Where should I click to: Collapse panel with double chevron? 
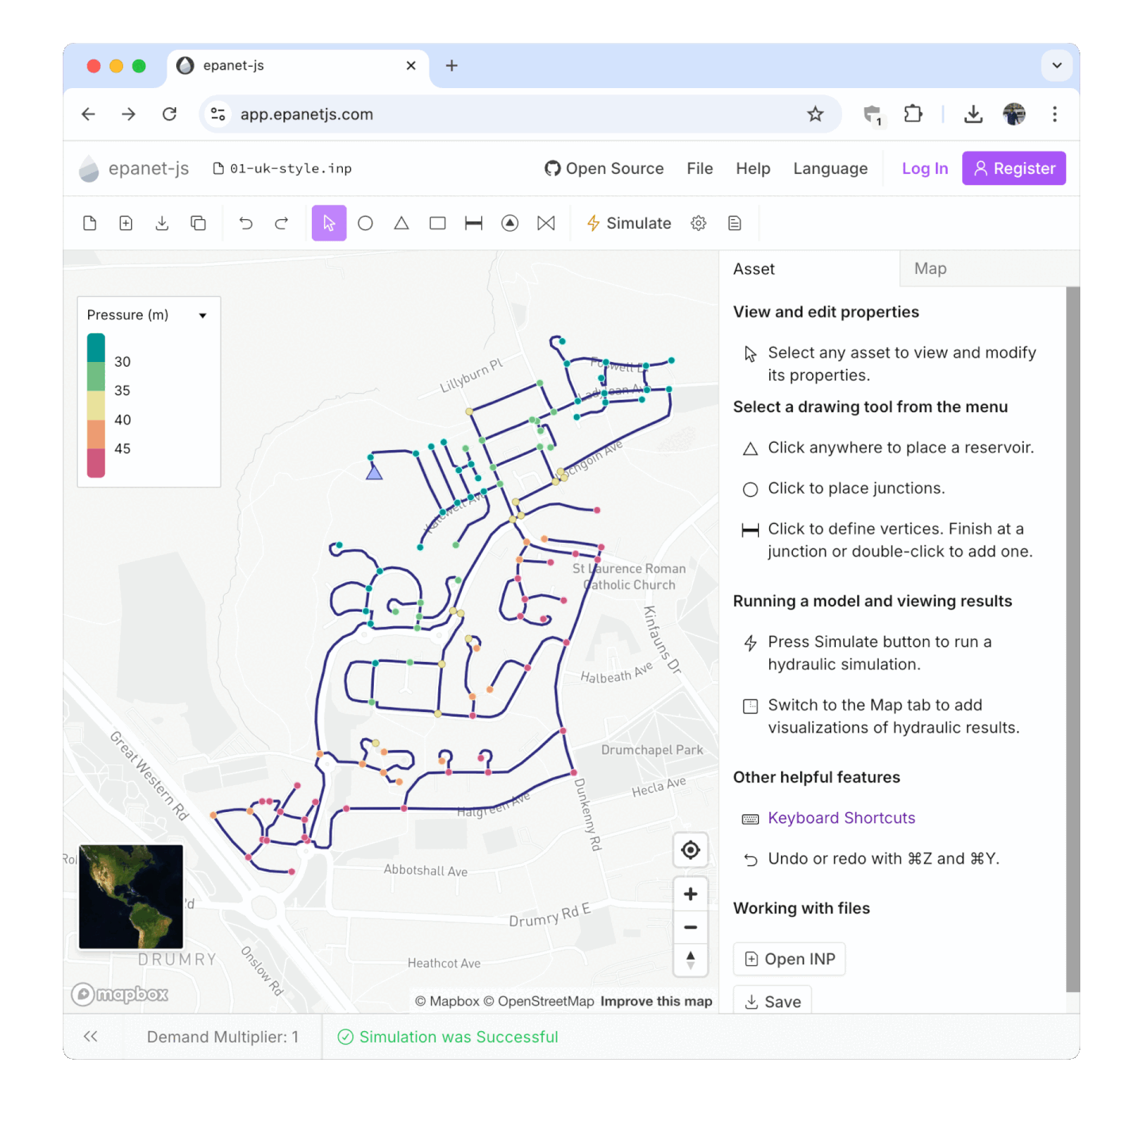click(90, 1036)
